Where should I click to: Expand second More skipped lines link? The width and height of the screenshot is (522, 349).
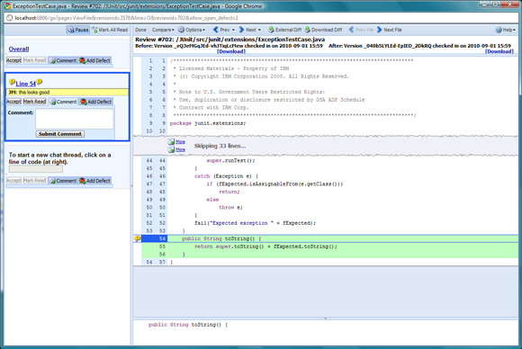[180, 149]
